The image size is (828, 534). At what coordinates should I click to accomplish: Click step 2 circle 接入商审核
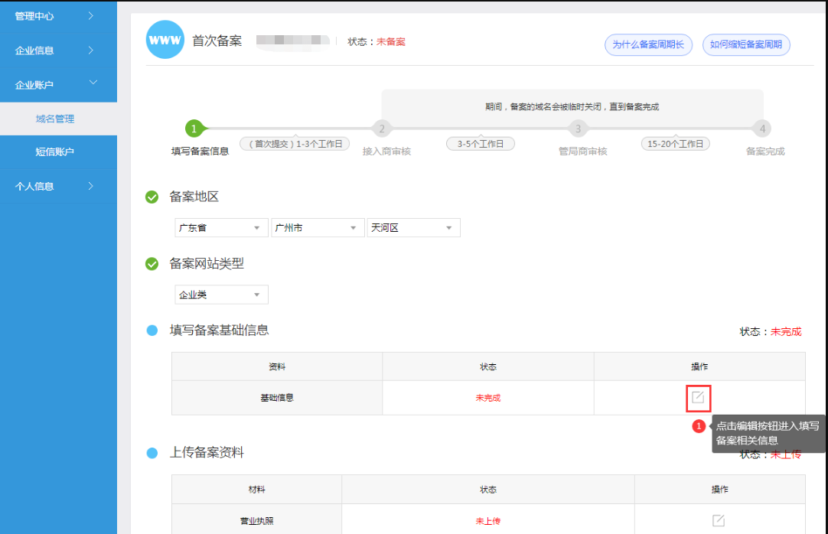coord(382,129)
